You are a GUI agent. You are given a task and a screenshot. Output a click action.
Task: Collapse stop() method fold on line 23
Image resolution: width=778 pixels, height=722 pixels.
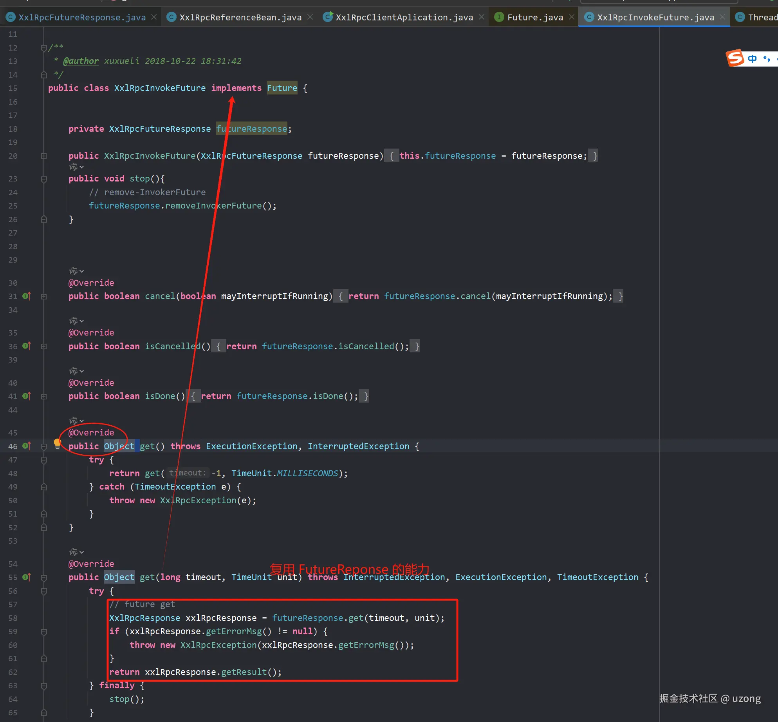tap(44, 179)
